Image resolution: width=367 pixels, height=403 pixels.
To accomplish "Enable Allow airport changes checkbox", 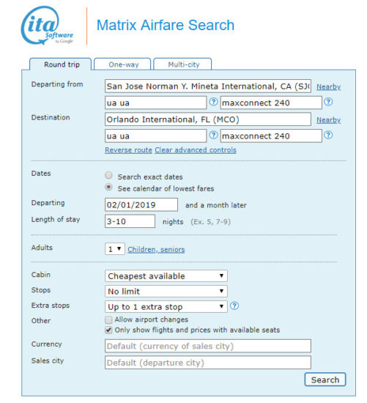I will [x=108, y=319].
